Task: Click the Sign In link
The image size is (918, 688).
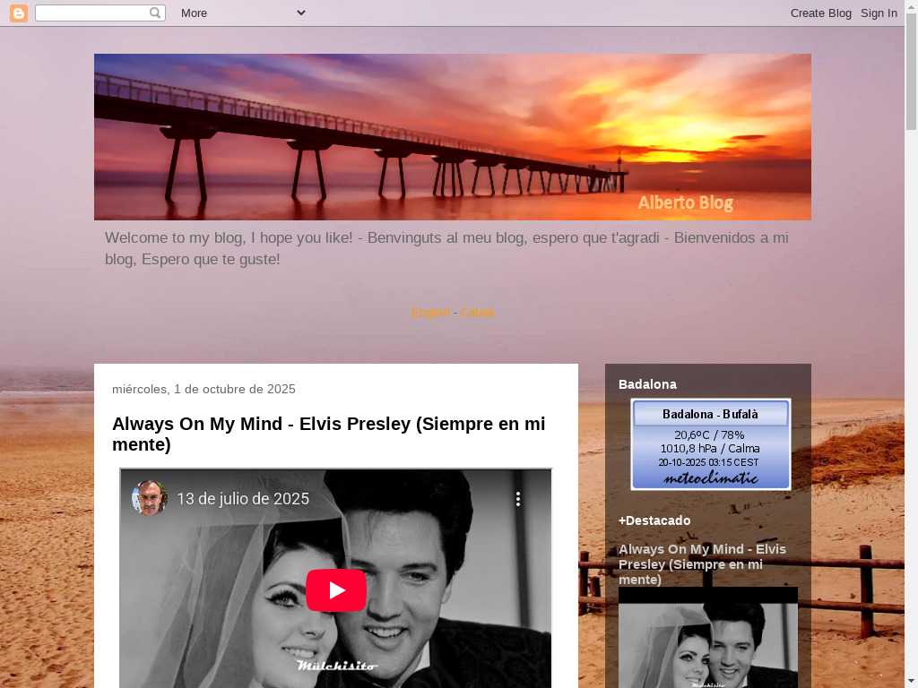Action: (879, 13)
